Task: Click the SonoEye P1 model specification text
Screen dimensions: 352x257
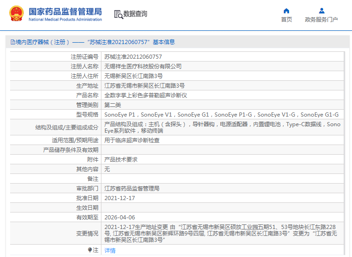Action: click(x=120, y=115)
